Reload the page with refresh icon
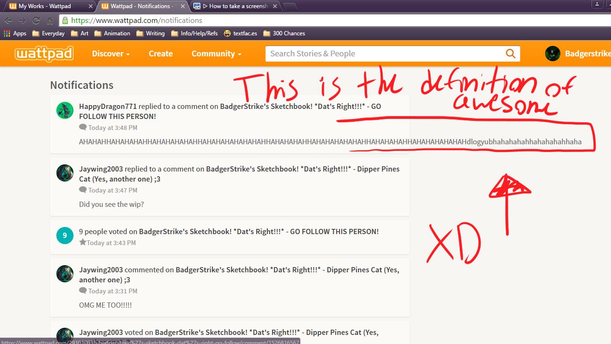The height and width of the screenshot is (344, 611). [36, 21]
